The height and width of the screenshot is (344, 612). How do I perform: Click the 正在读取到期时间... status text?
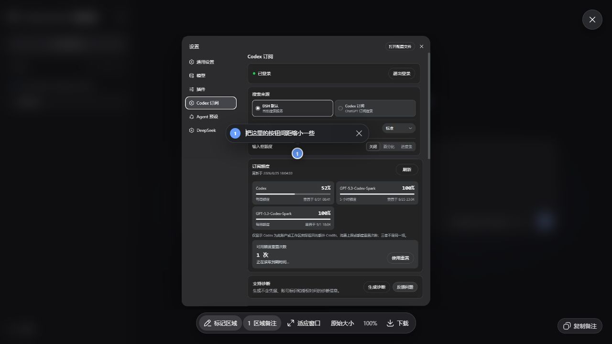coord(273,262)
